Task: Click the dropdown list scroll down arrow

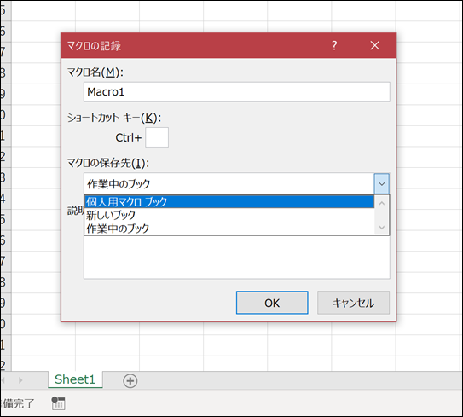Action: click(x=382, y=227)
